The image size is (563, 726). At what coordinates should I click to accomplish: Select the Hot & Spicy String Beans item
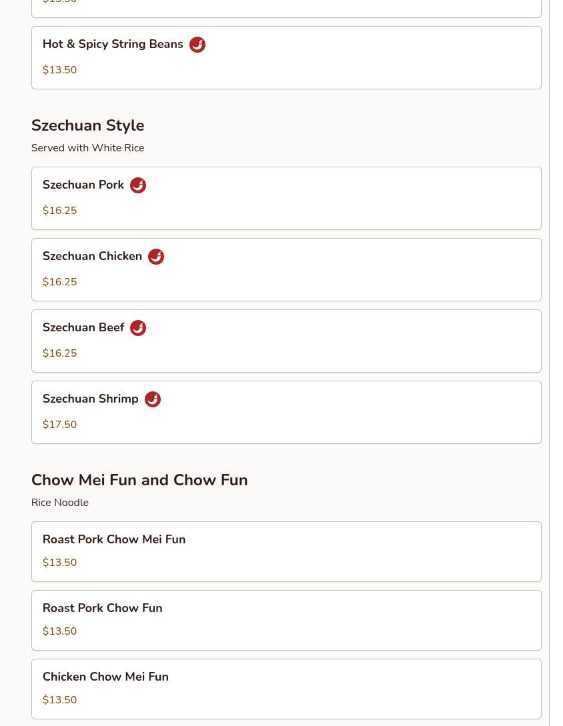point(286,57)
